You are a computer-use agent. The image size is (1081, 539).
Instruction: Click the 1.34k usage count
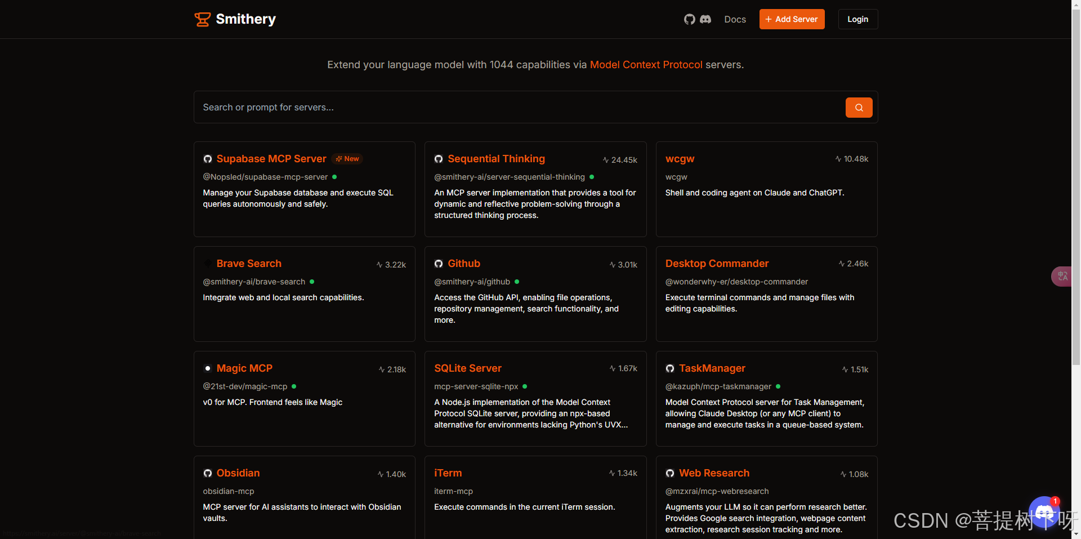click(627, 473)
